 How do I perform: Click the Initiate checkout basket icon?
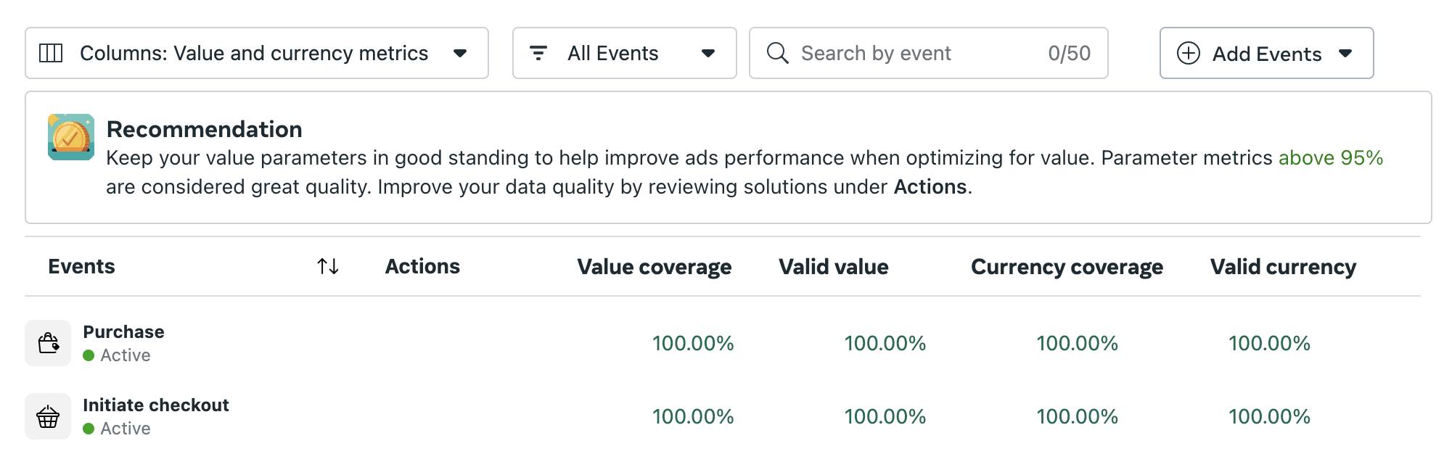(x=48, y=416)
